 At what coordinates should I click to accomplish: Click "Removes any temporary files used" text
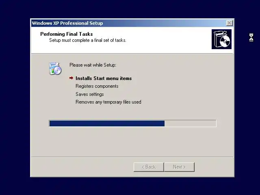[108, 102]
